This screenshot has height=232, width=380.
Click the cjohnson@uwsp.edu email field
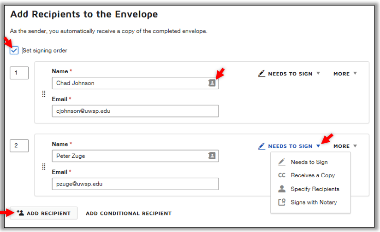[x=135, y=111]
